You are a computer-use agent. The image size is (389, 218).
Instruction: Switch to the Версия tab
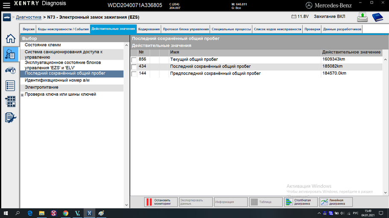[x=29, y=29]
